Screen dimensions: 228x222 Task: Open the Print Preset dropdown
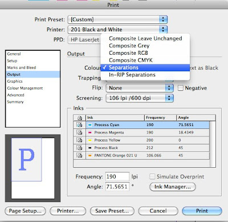[x=117, y=19]
